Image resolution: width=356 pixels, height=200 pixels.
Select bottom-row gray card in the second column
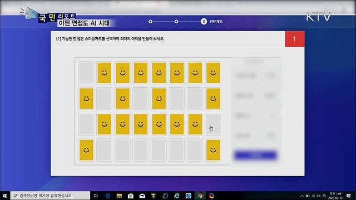[104, 150]
